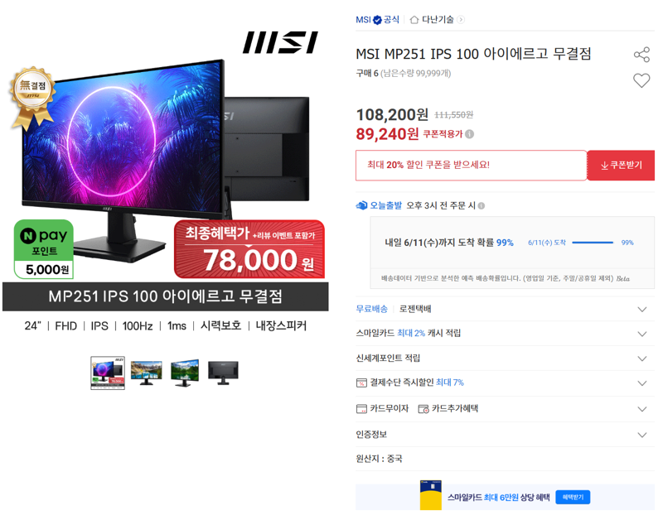The image size is (663, 515).
Task: Click the red 쿠폰받기 button
Action: click(621, 166)
